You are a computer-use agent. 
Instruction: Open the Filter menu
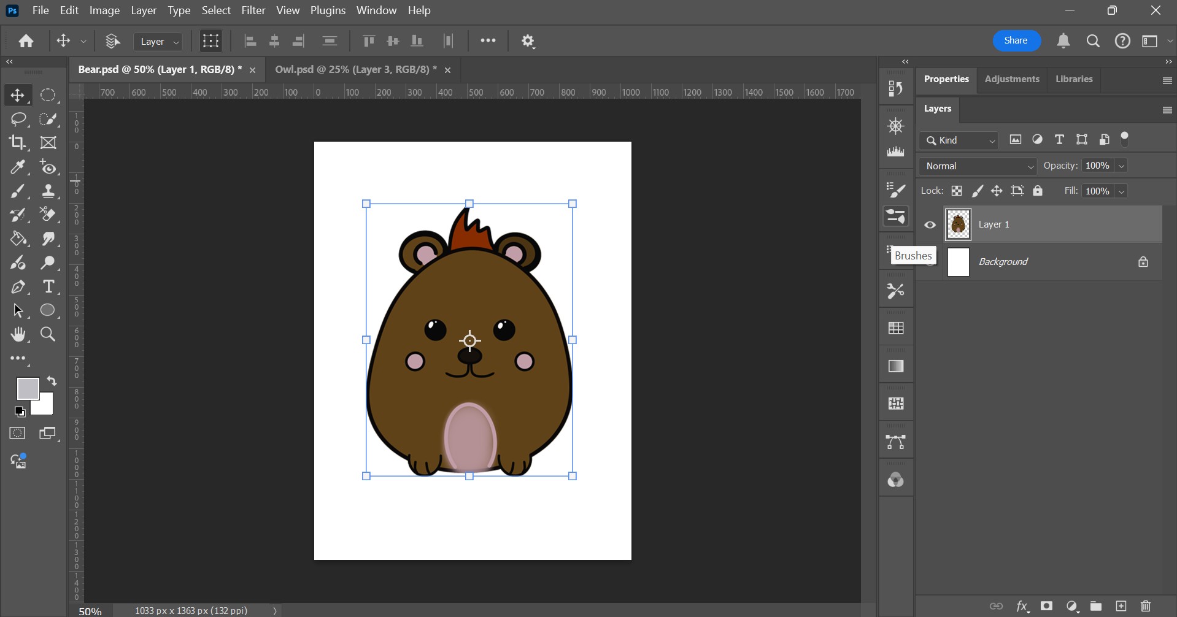coord(253,10)
